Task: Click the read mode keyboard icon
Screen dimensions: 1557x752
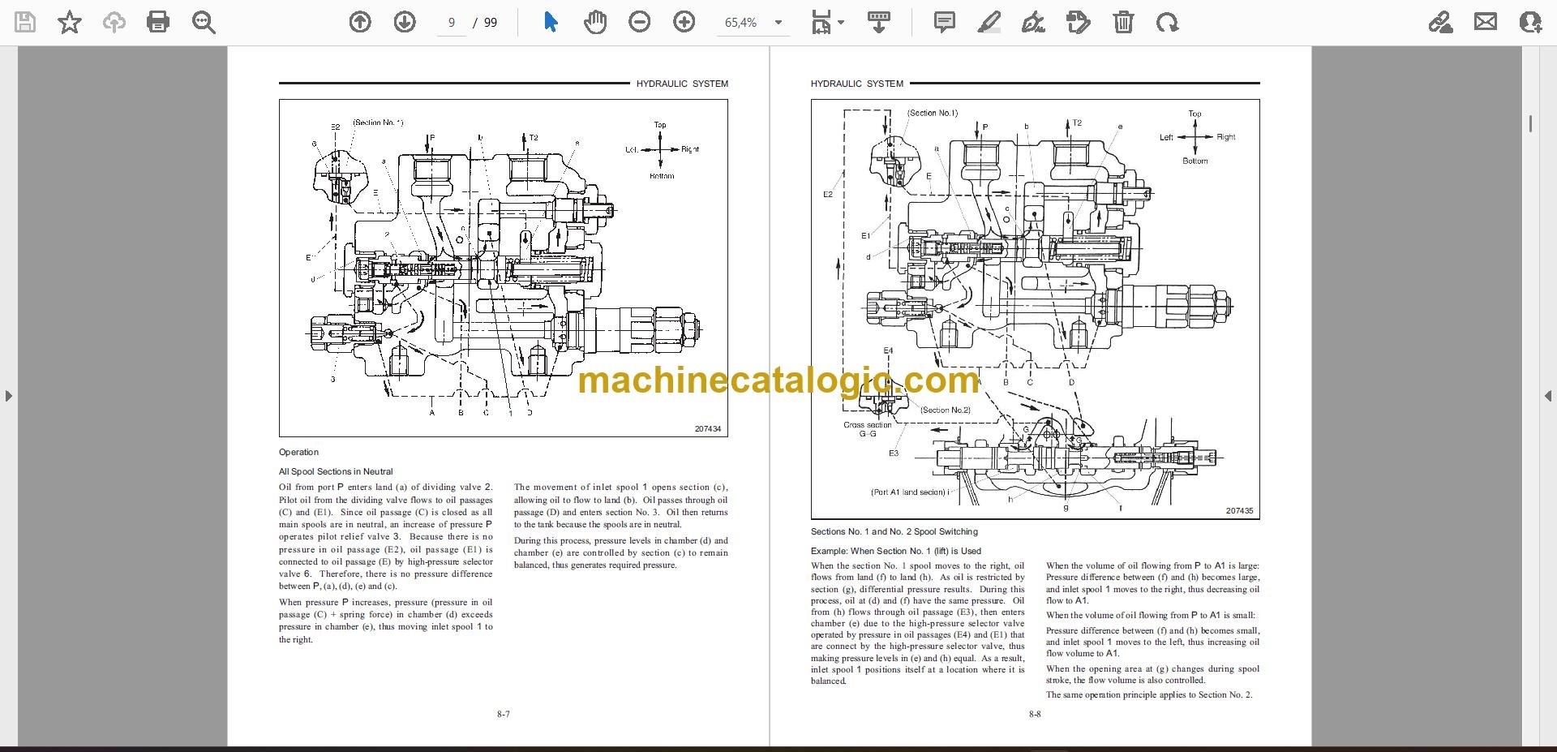Action: [x=879, y=22]
